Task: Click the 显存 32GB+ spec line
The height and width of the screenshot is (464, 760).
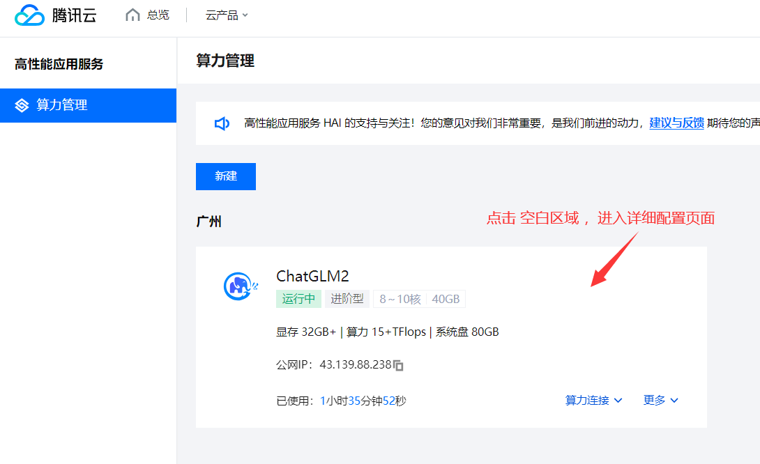Action: coord(387,332)
